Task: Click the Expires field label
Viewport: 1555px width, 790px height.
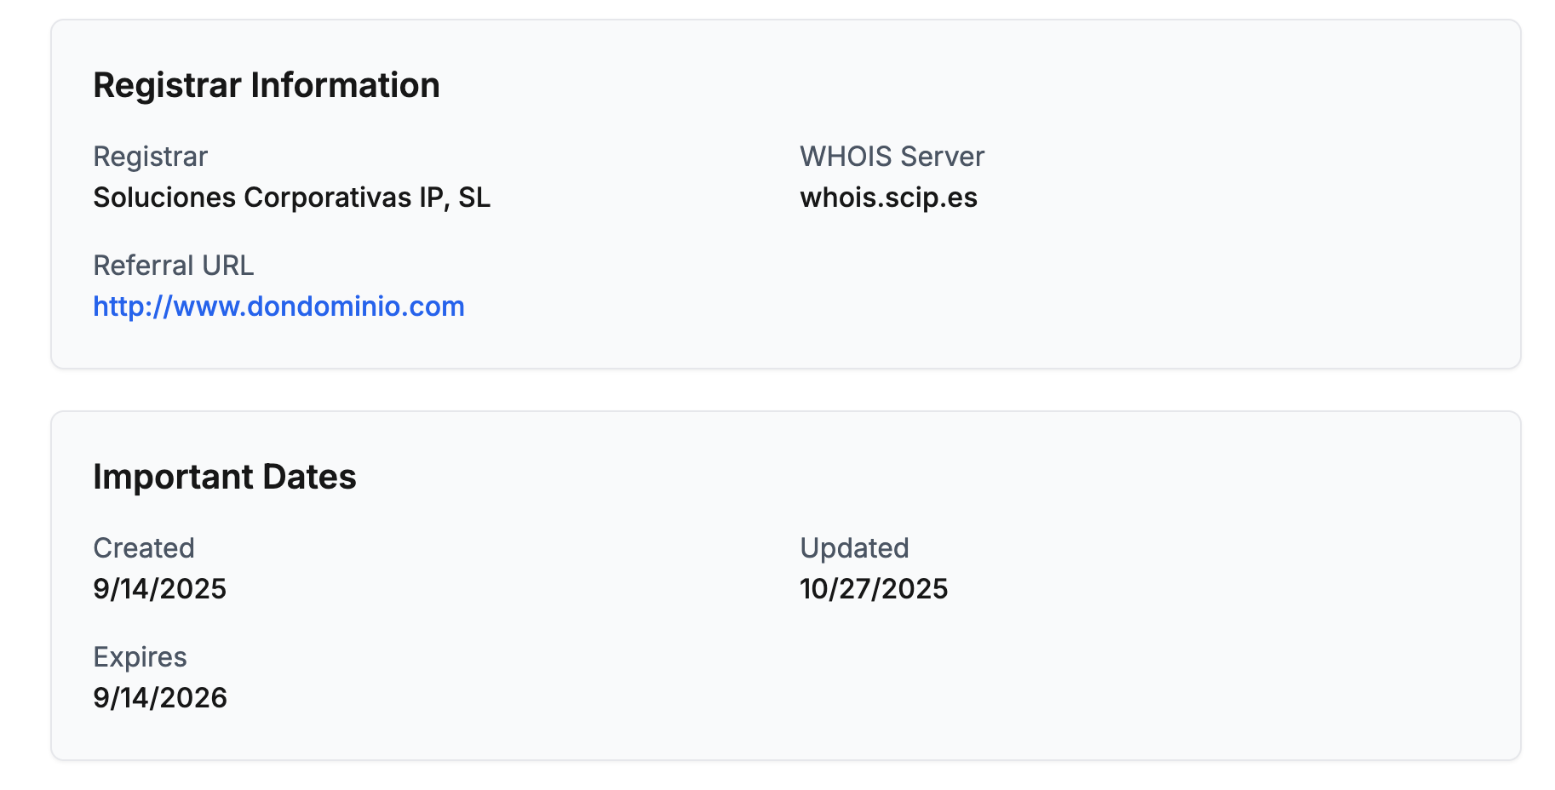Action: pyautogui.click(x=140, y=657)
